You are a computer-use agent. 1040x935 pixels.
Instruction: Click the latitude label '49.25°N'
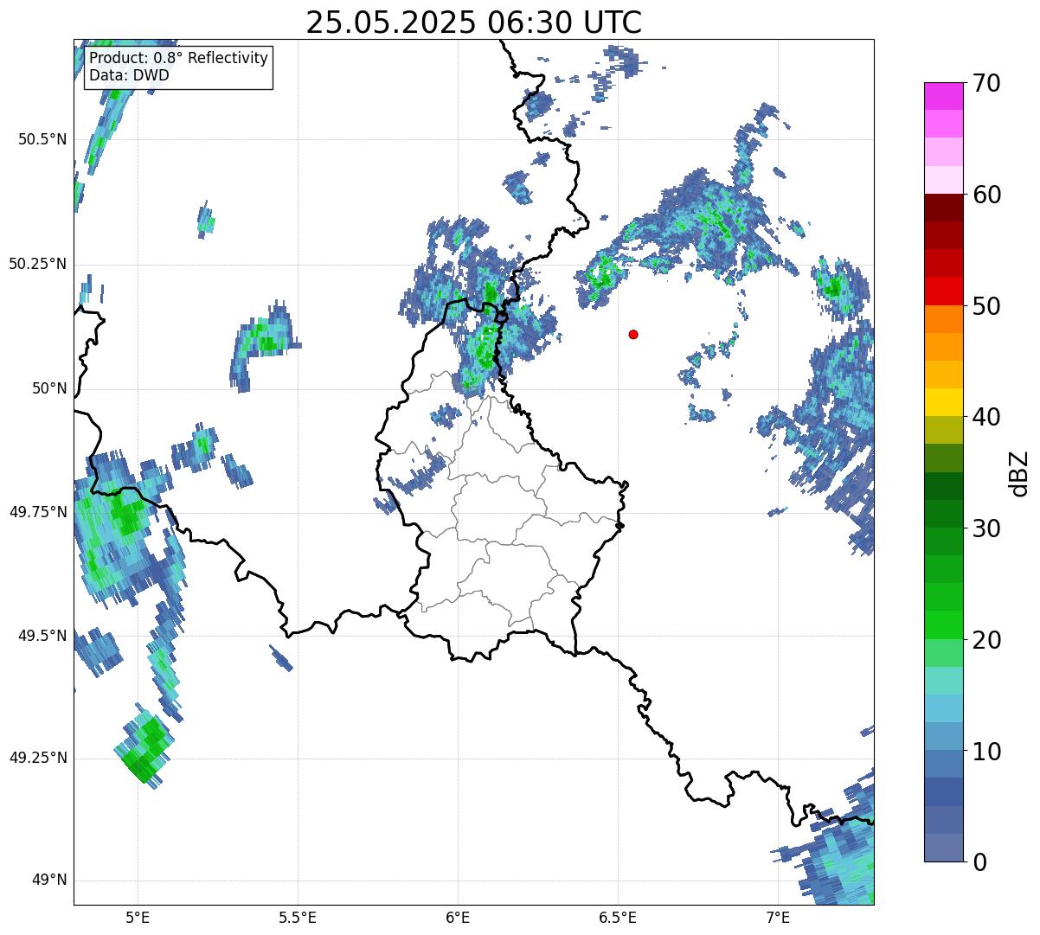(38, 758)
